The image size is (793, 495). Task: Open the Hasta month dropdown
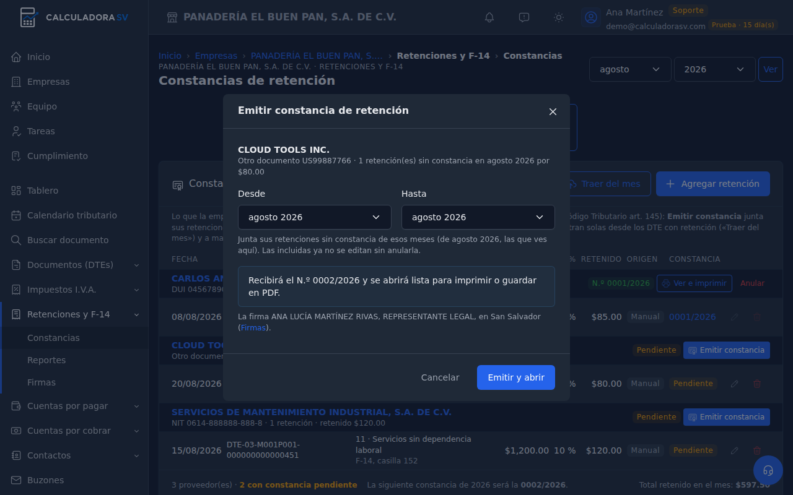(478, 217)
